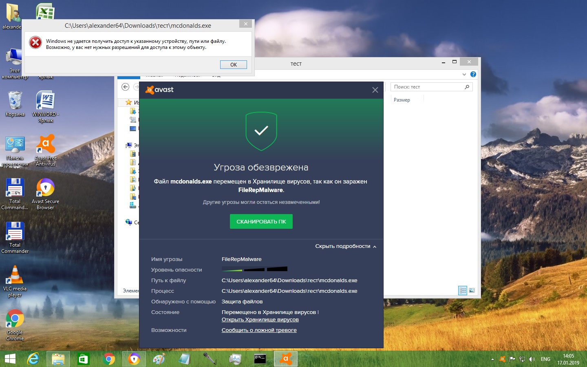Close the mcdonalds.exe error dialog
Image resolution: width=587 pixels, height=367 pixels.
tap(245, 24)
